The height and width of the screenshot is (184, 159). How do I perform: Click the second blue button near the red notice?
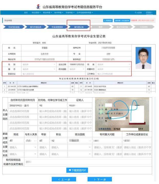[122, 20]
